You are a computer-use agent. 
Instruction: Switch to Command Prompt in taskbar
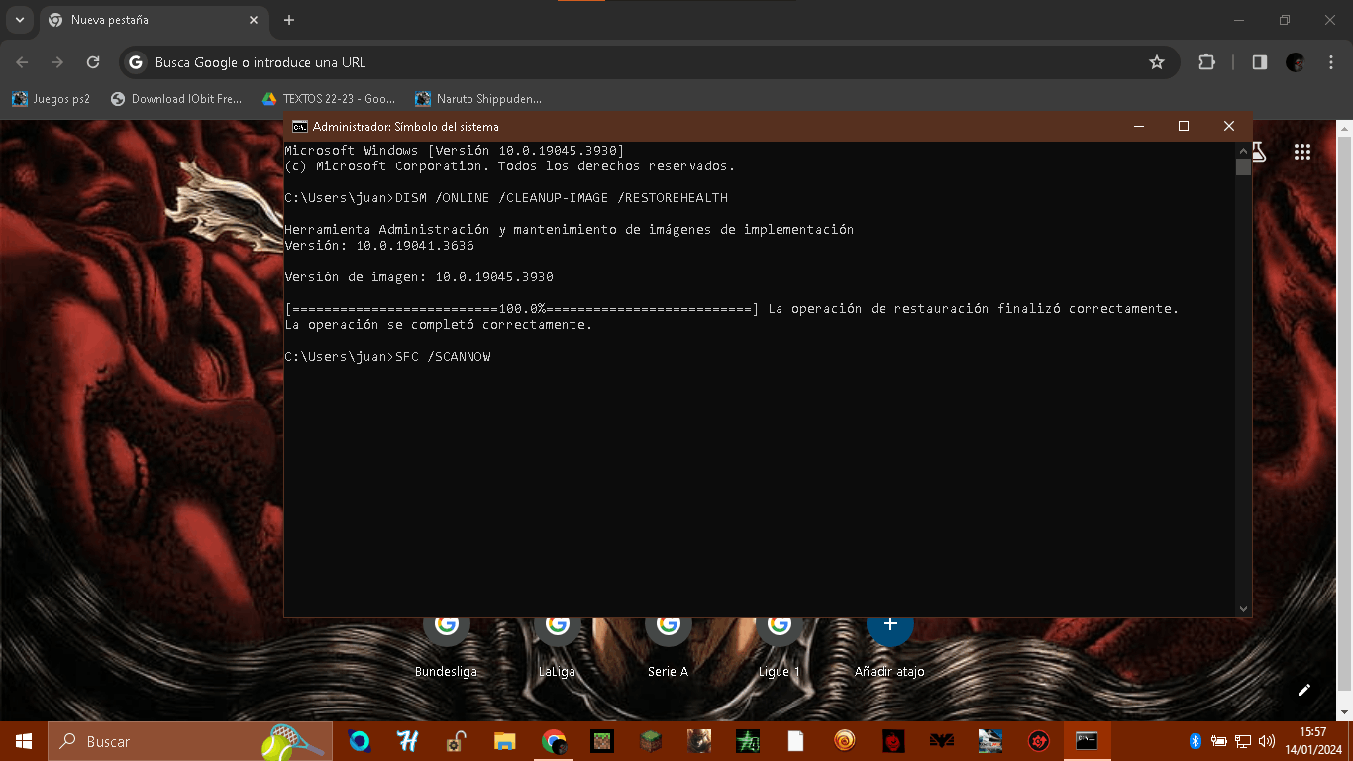pyautogui.click(x=1088, y=741)
